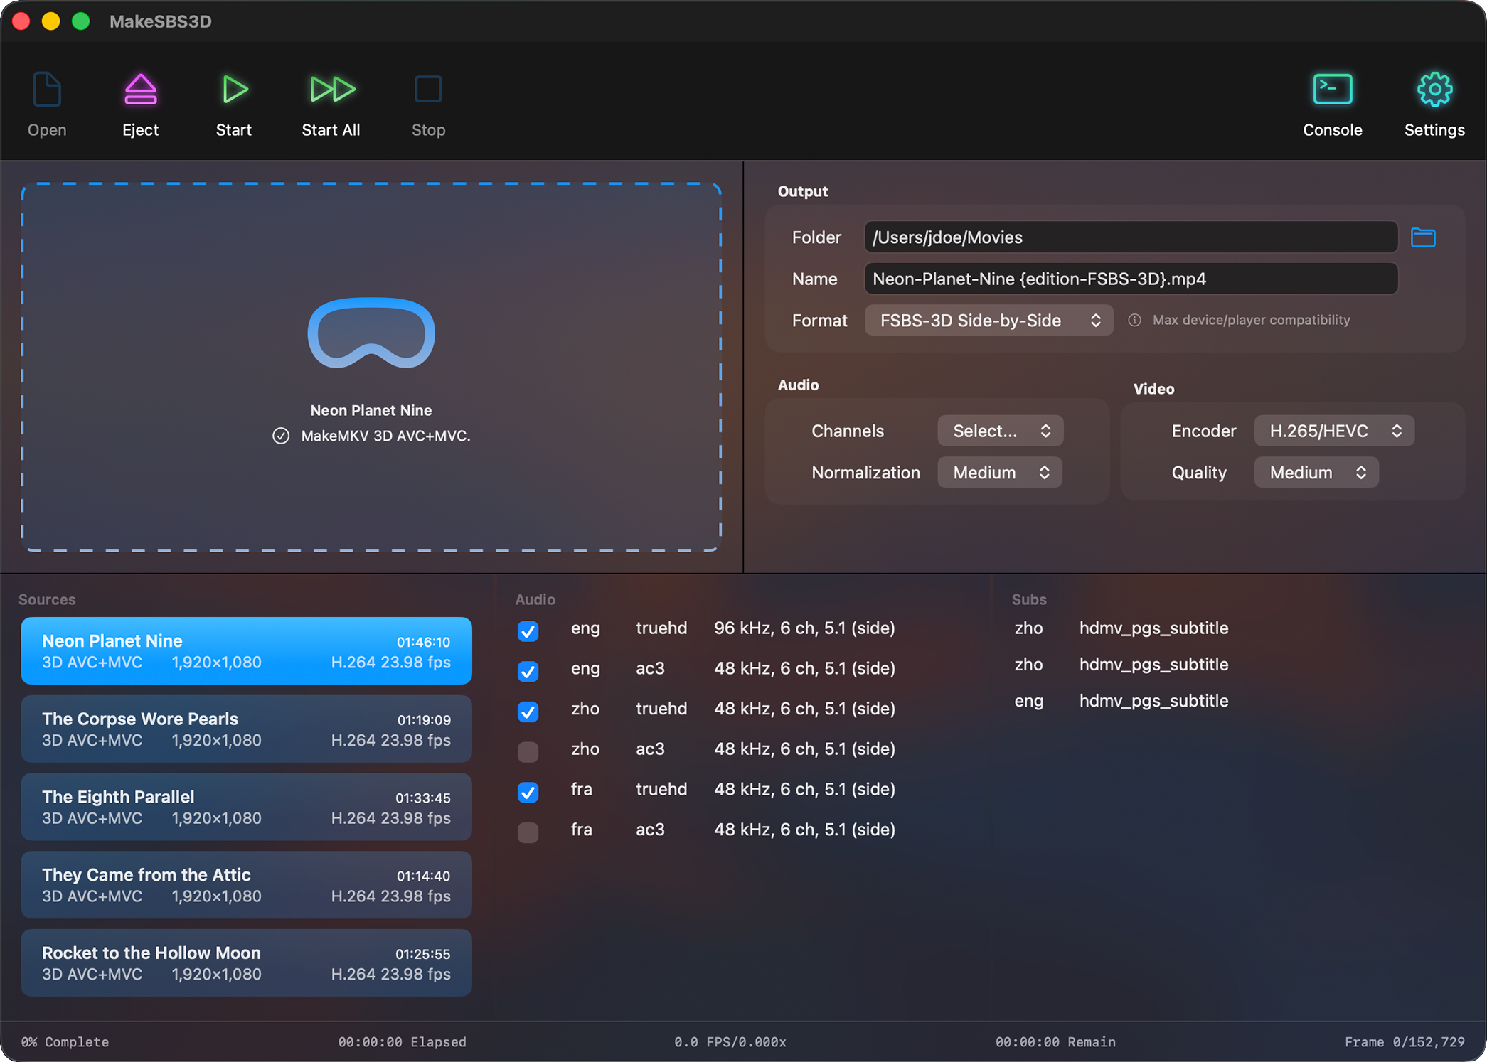Select The Corpse Wore Pearls source
Image resolution: width=1487 pixels, height=1062 pixels.
click(246, 729)
